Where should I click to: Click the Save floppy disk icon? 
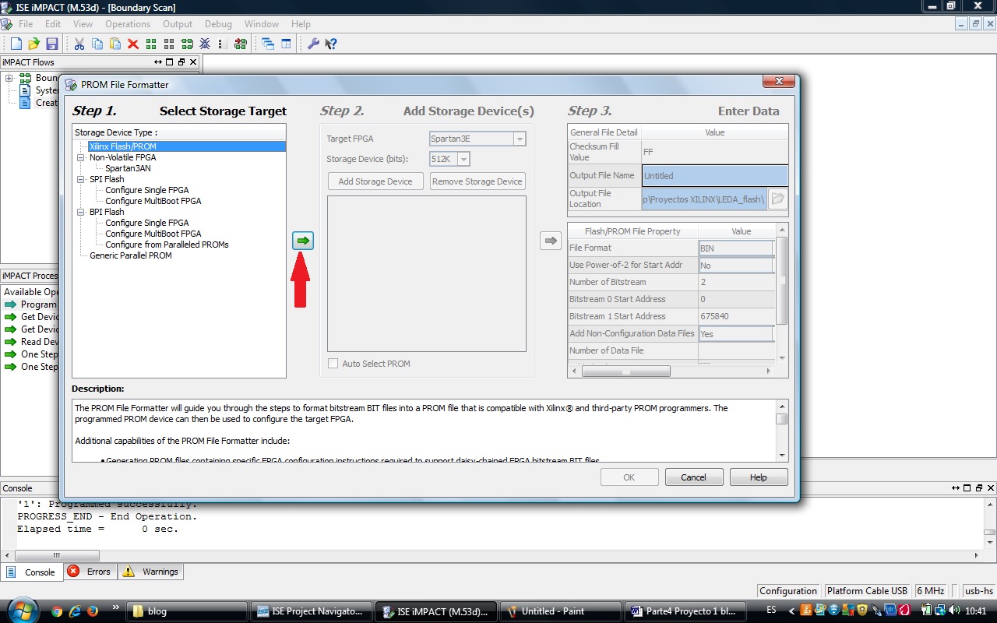(x=52, y=44)
